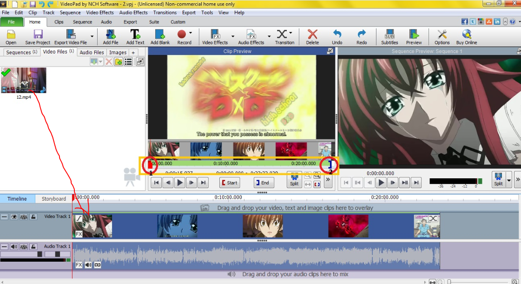
Task: Click the LinkedIn share icon
Action: click(497, 21)
